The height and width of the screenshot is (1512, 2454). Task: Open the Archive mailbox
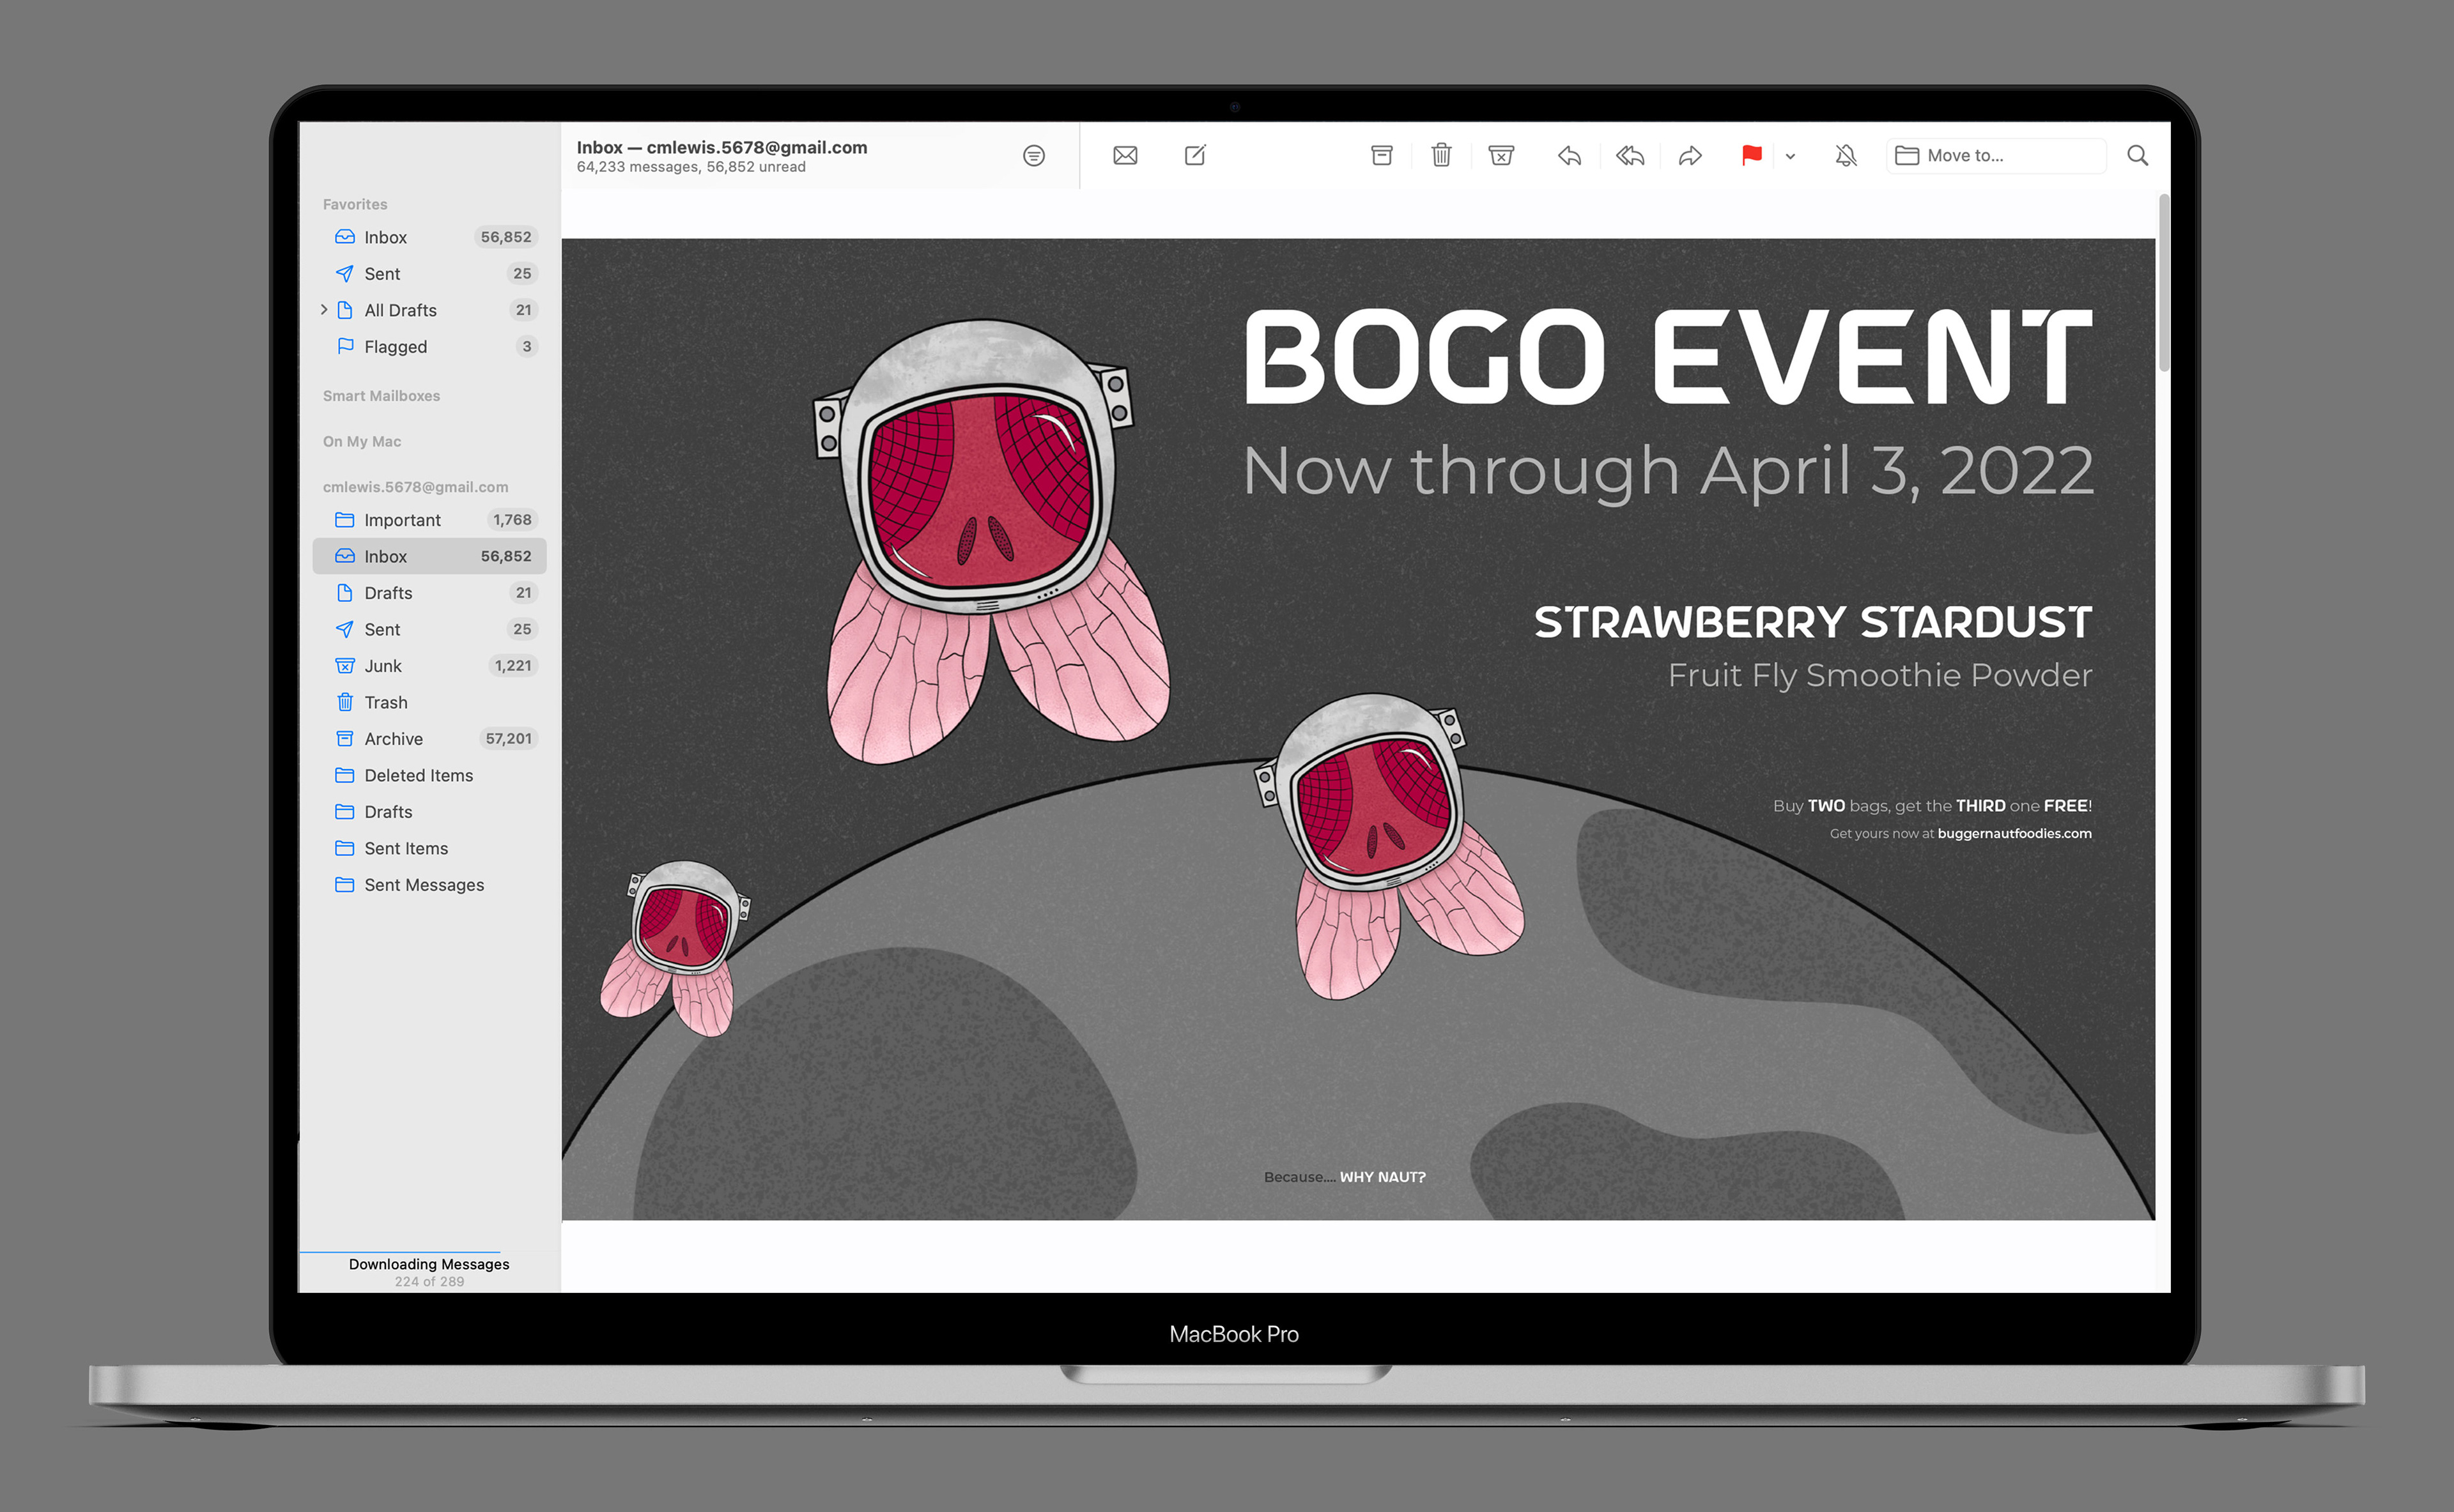[x=393, y=739]
